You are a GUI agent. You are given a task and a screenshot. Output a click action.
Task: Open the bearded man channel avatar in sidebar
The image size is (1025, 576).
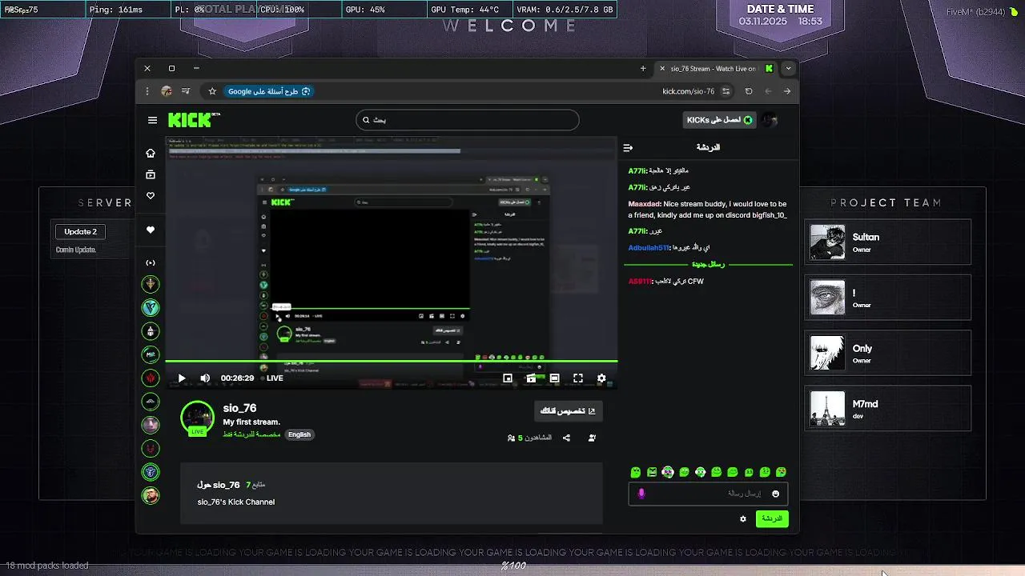click(151, 495)
